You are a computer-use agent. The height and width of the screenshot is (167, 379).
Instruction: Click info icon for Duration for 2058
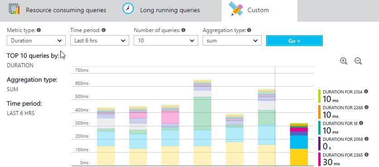point(366,139)
